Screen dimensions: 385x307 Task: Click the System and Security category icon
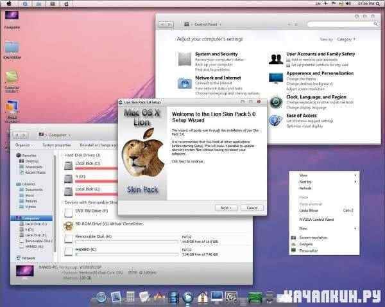[x=185, y=59]
